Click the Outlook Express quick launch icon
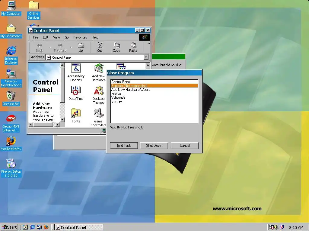The width and height of the screenshot is (309, 231). [x=39, y=227]
